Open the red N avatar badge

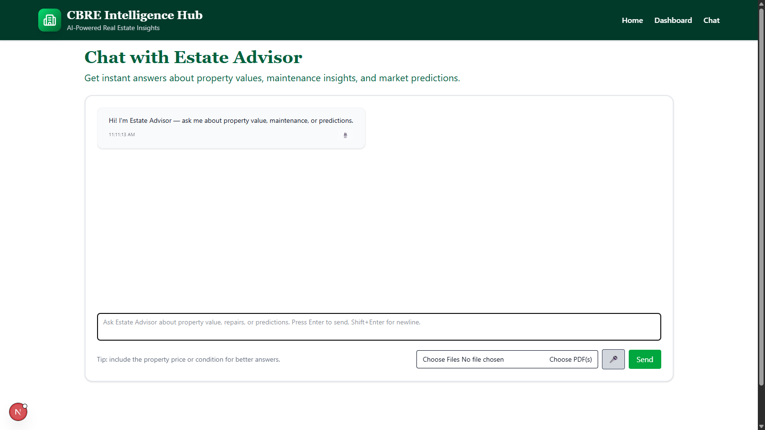18,412
